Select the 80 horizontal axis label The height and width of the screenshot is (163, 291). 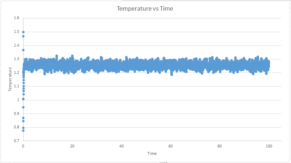[x=220, y=146]
